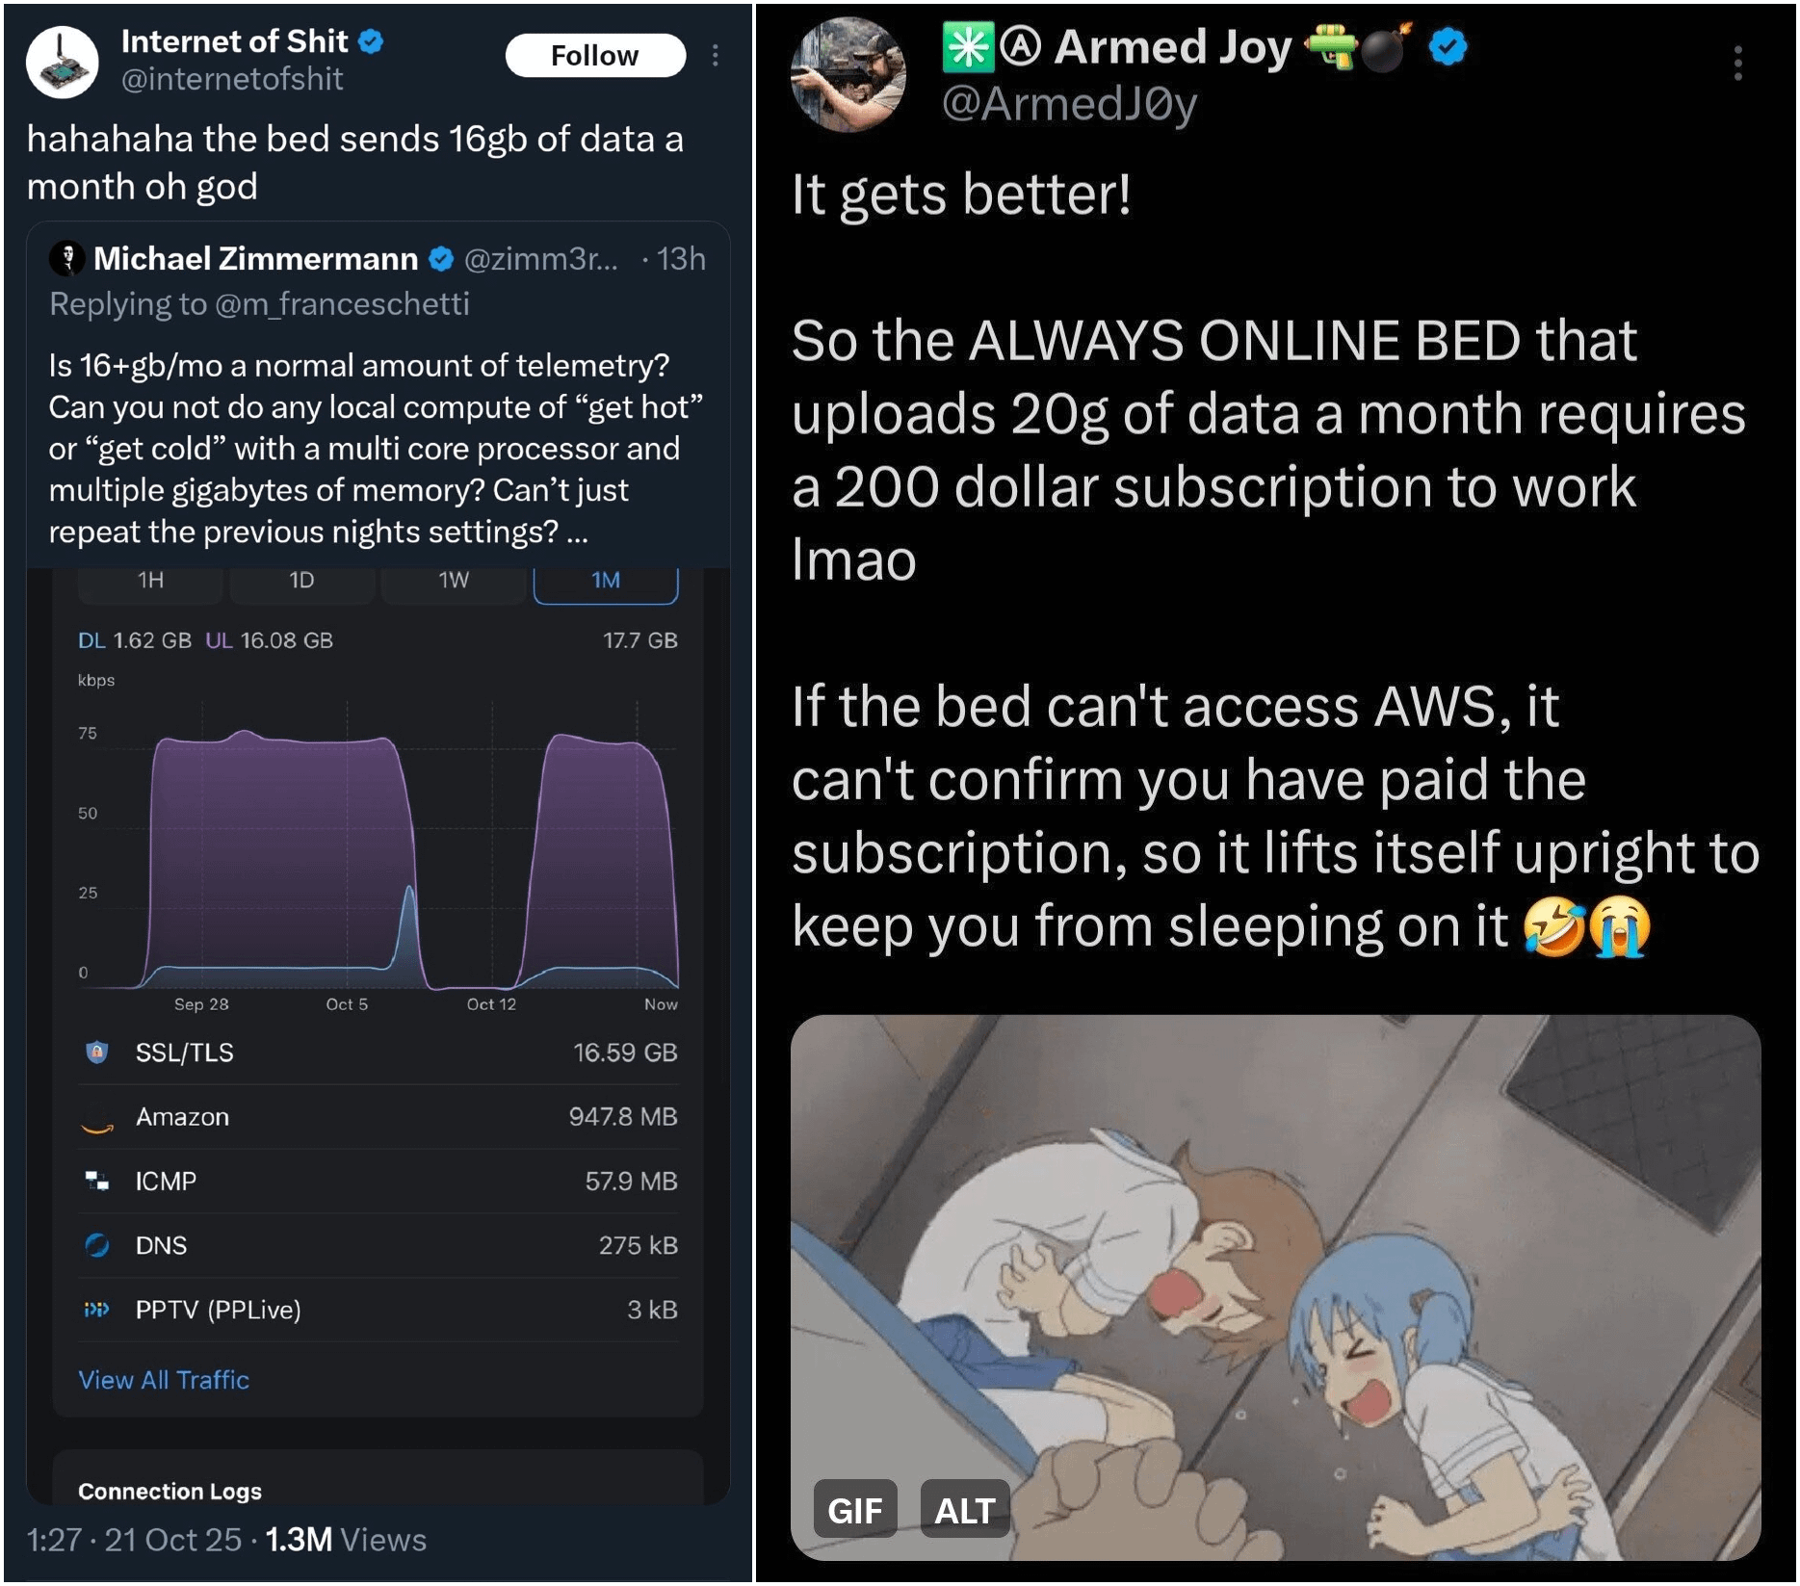Screen dimensions: 1800x1586
Task: Switch to the 1W time range
Action: point(454,580)
